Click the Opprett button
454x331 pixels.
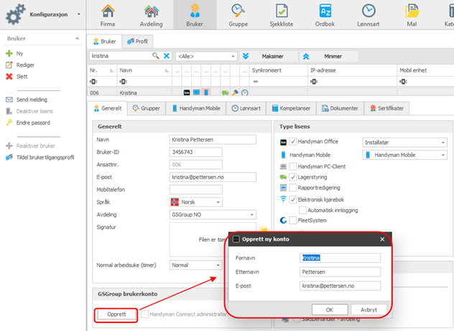116,315
